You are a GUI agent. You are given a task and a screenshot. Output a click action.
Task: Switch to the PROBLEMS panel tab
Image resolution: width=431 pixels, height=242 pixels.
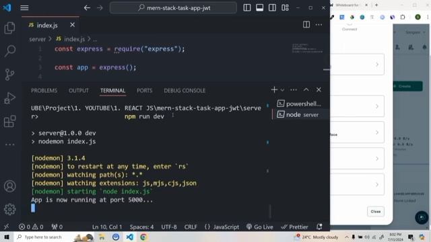(x=44, y=91)
